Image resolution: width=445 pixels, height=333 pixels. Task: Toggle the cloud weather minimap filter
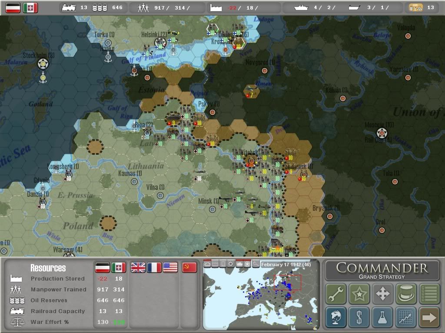207,264
